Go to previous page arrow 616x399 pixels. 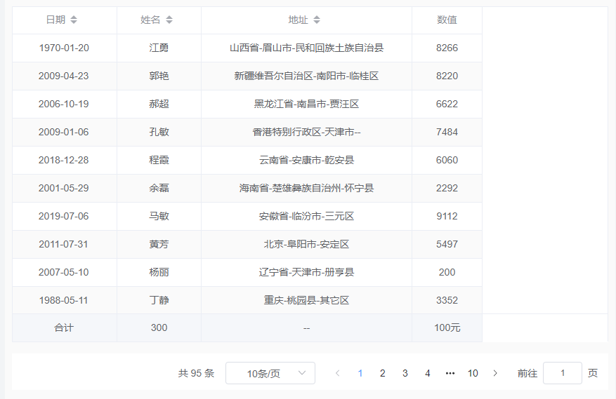tap(337, 373)
